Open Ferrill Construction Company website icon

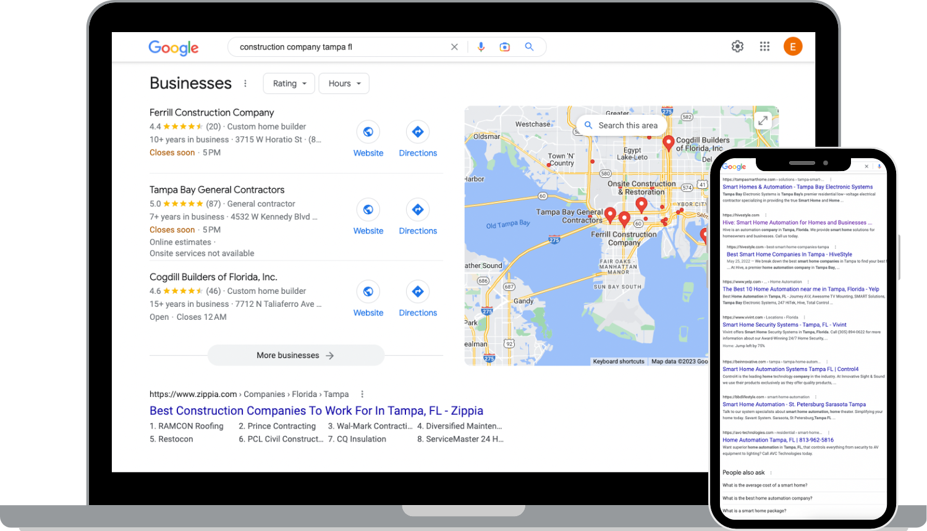(x=368, y=132)
